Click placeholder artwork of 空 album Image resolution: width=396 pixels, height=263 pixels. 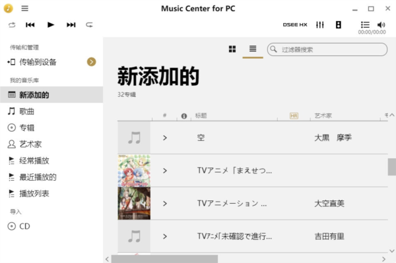tap(134, 138)
